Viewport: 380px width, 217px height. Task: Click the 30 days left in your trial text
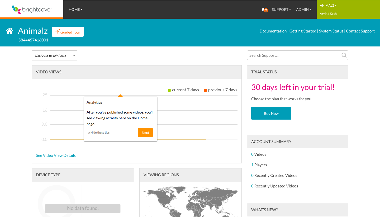coord(293,87)
